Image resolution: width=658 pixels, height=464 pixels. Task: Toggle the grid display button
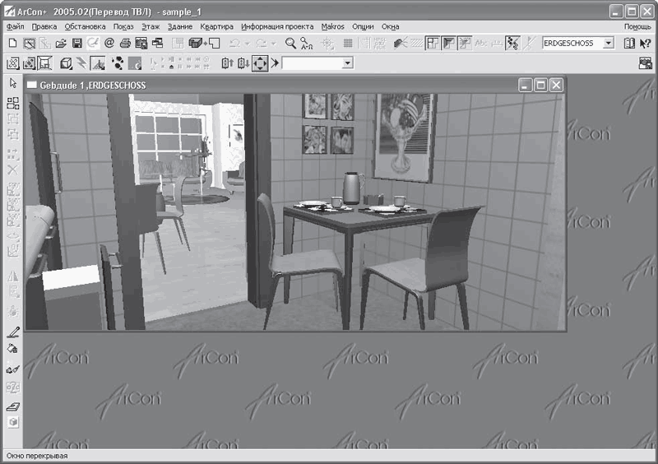point(349,43)
